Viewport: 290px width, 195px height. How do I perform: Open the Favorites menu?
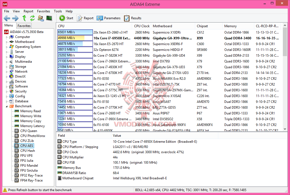pyautogui.click(x=43, y=11)
